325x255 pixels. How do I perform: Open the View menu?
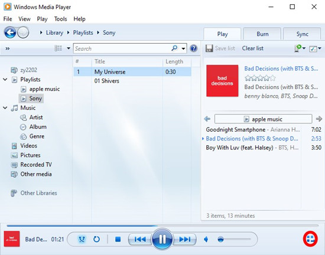pyautogui.click(x=24, y=19)
